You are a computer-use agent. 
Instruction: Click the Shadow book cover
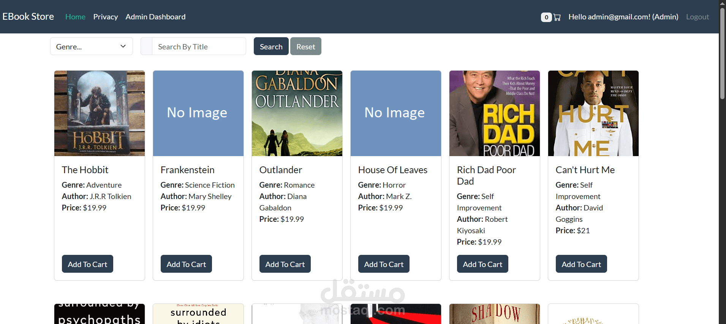(x=495, y=314)
